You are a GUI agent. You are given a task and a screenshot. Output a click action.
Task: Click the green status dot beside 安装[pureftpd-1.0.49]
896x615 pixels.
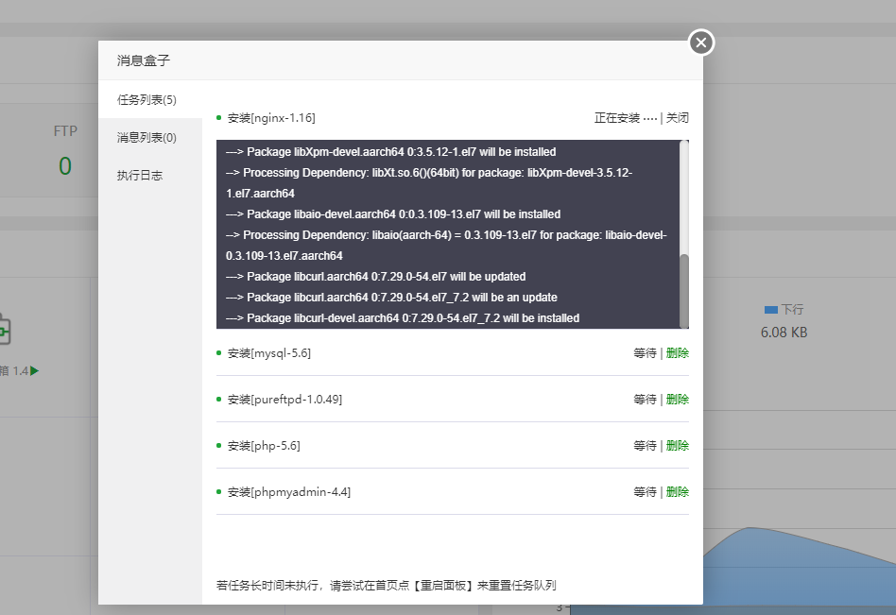click(x=217, y=399)
